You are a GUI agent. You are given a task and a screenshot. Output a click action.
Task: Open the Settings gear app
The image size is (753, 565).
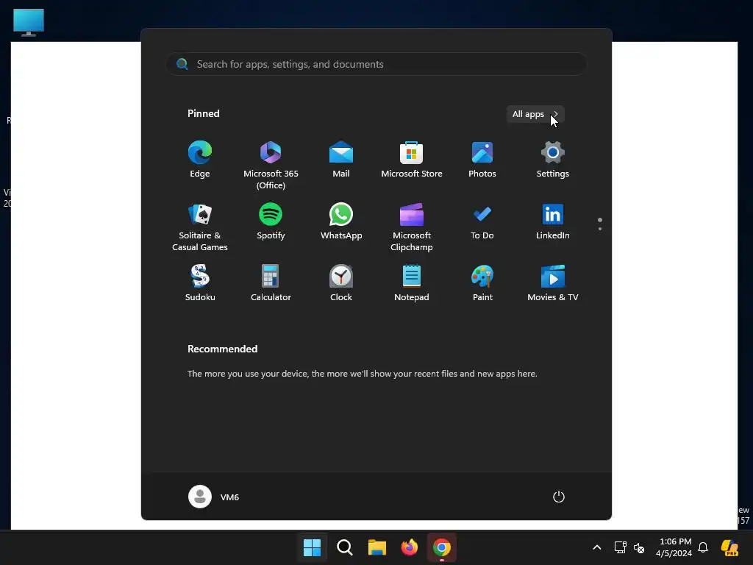coord(553,160)
